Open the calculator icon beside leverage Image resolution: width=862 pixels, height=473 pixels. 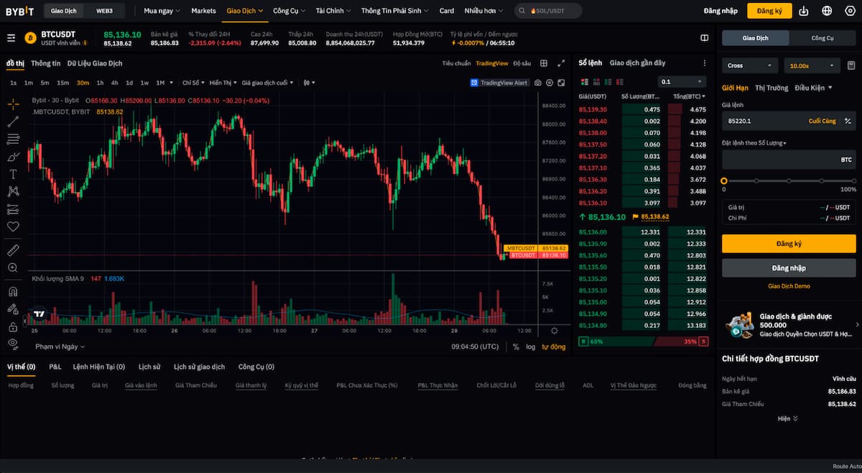coord(851,65)
